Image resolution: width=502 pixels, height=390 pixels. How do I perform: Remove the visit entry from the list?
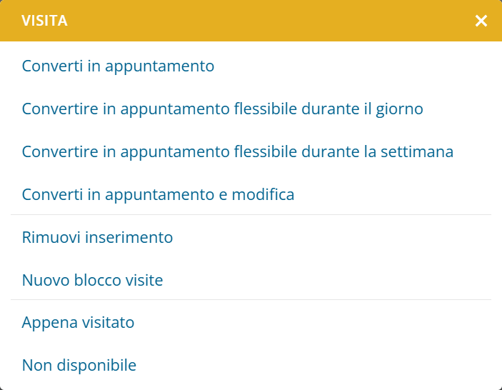(97, 237)
